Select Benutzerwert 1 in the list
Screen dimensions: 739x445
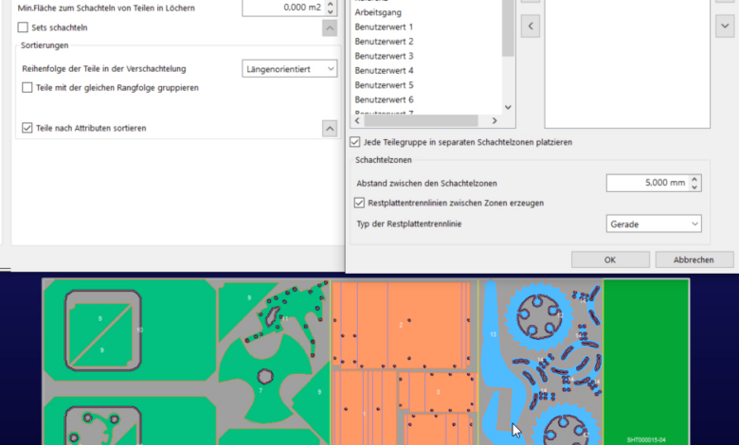click(384, 27)
